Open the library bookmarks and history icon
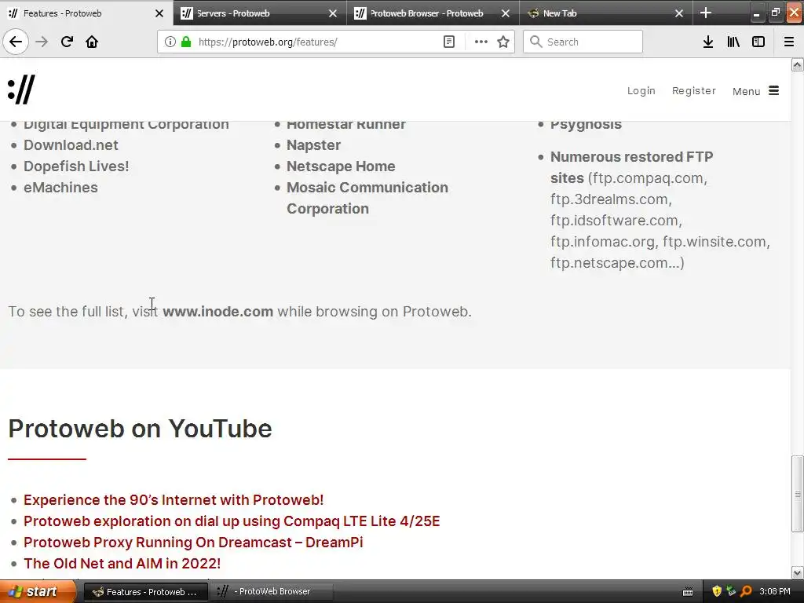The width and height of the screenshot is (804, 603). click(x=733, y=42)
